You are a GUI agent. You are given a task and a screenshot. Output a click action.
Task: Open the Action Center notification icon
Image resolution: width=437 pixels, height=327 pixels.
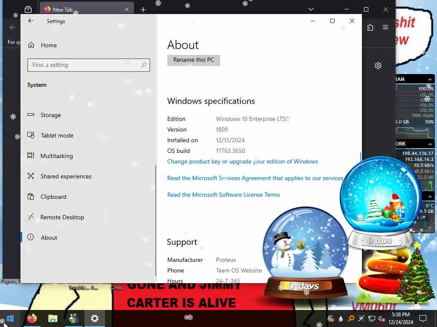click(x=423, y=318)
